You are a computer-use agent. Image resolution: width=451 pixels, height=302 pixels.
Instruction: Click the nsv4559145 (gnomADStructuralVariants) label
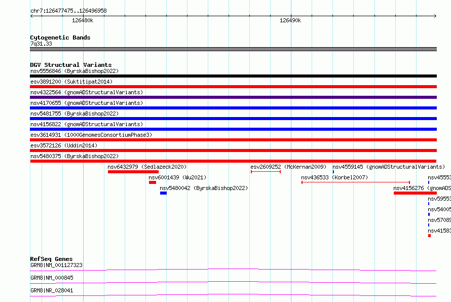389,167
